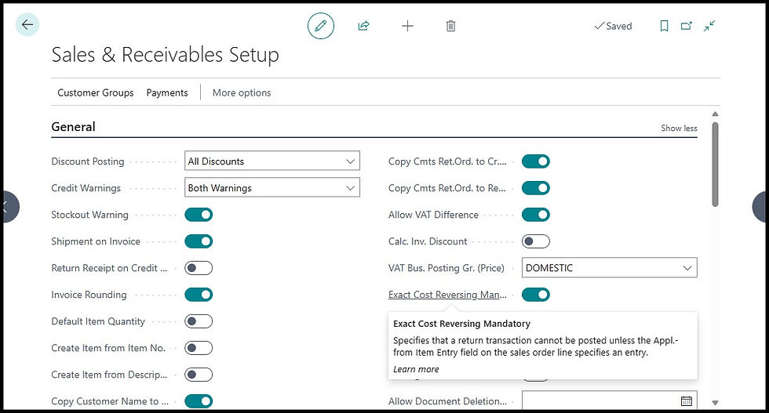Toggle Invoice Rounding switch
This screenshot has width=769, height=413.
(199, 295)
